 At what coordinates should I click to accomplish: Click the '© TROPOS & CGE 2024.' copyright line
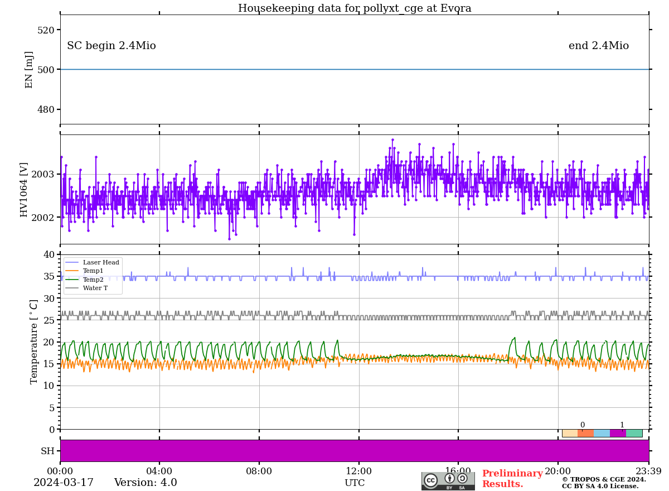604,479
